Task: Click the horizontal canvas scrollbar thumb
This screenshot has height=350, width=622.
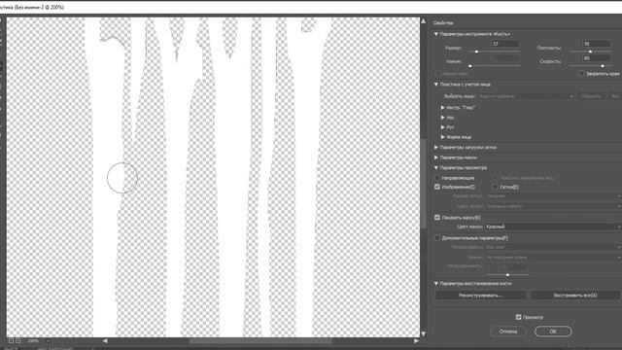Action: 260,341
